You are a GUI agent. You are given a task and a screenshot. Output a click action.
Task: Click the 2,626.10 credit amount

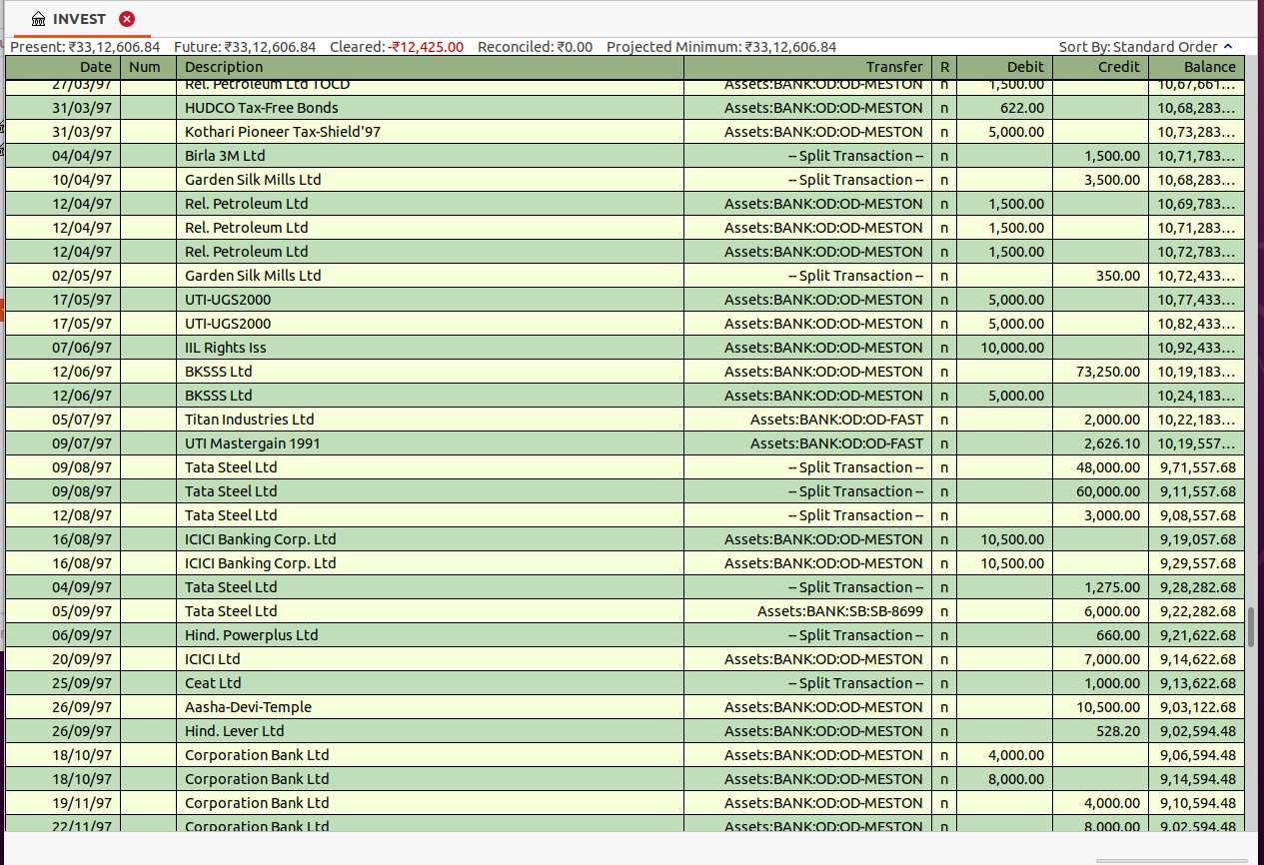coord(1112,443)
